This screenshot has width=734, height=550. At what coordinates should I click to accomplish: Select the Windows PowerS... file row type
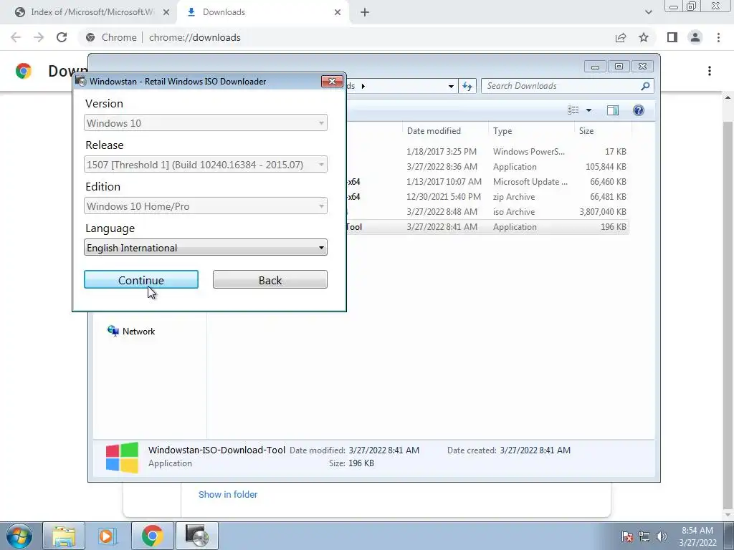click(x=528, y=152)
